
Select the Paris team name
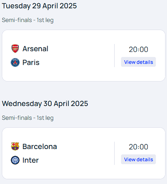point(31,63)
